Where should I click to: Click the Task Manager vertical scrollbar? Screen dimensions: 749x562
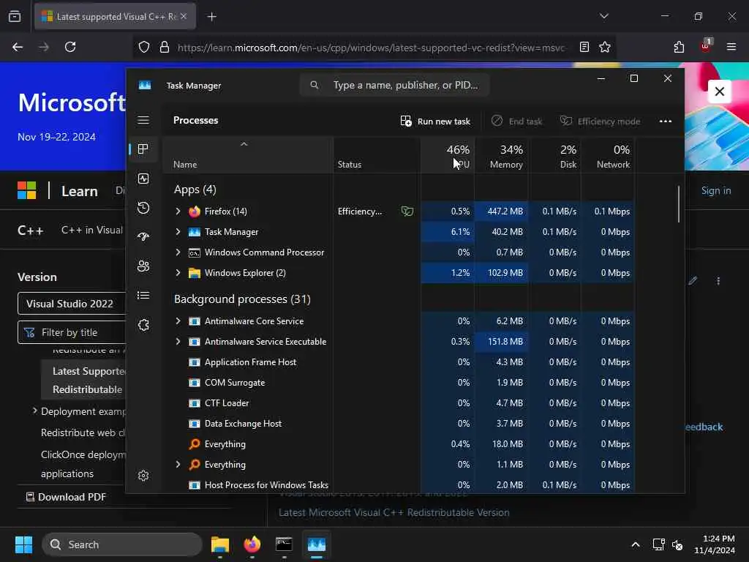[678, 205]
